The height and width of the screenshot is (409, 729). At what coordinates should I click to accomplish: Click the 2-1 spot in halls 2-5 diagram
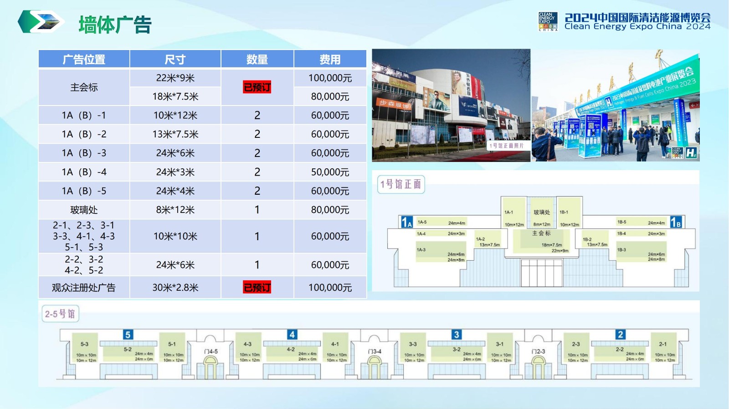coord(664,348)
